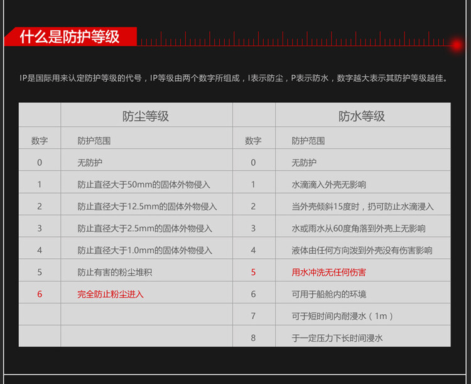Click the red number 6 in dust column
This screenshot has height=384, width=471.
[40, 294]
